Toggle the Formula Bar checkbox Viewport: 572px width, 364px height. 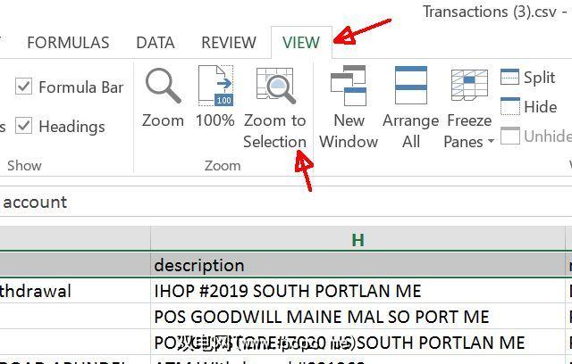click(24, 87)
